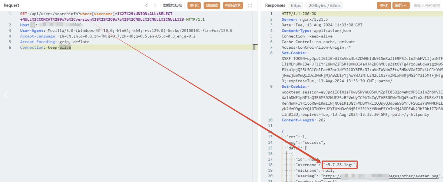The height and width of the screenshot is (182, 443).
Task: Click the 数据包扫描 button
Action: [173, 5]
